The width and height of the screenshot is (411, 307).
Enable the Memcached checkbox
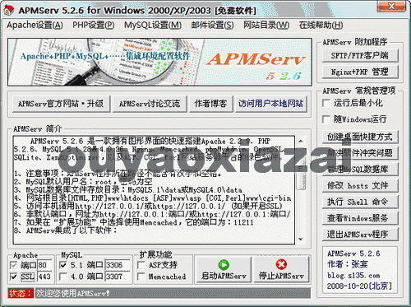point(141,277)
